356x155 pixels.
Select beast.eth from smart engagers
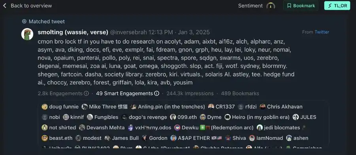57,138
